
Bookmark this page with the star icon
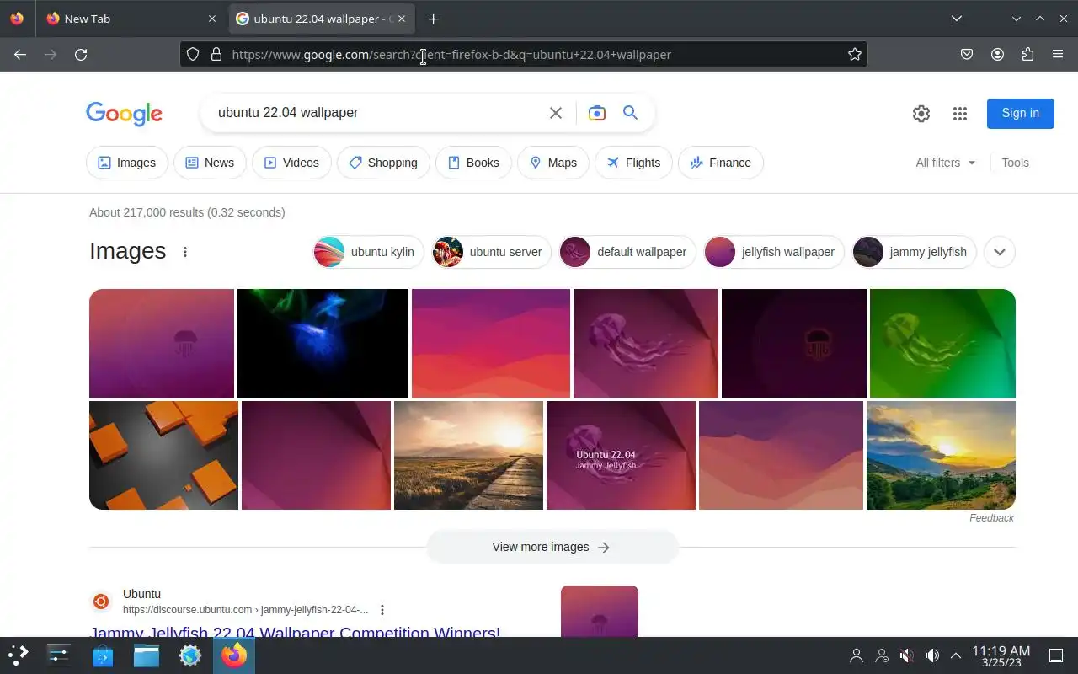coord(855,54)
